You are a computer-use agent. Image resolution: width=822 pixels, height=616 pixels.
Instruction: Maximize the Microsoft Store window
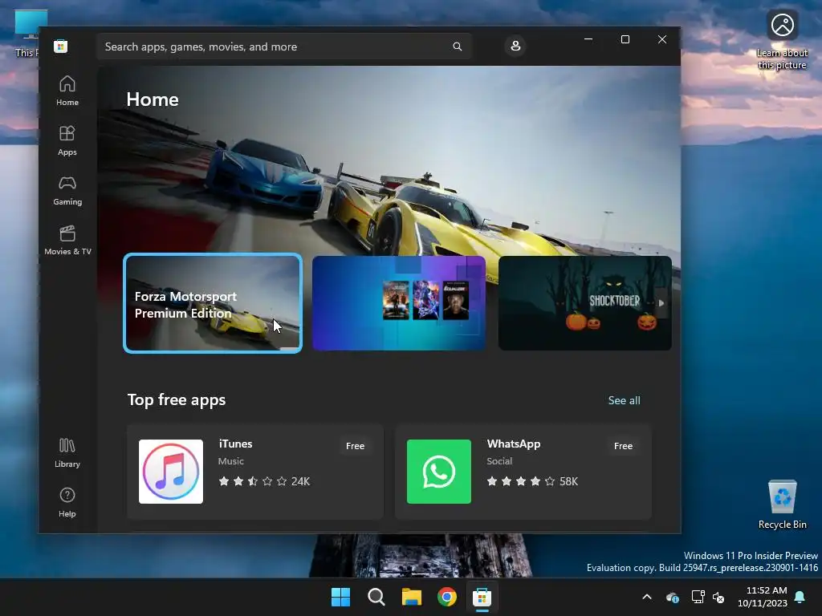625,39
